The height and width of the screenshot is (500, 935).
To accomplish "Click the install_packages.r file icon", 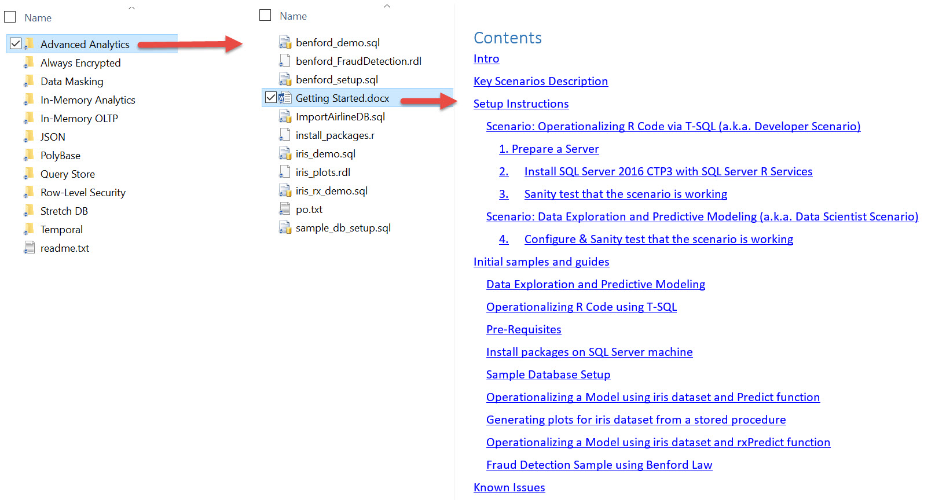I will (x=285, y=135).
